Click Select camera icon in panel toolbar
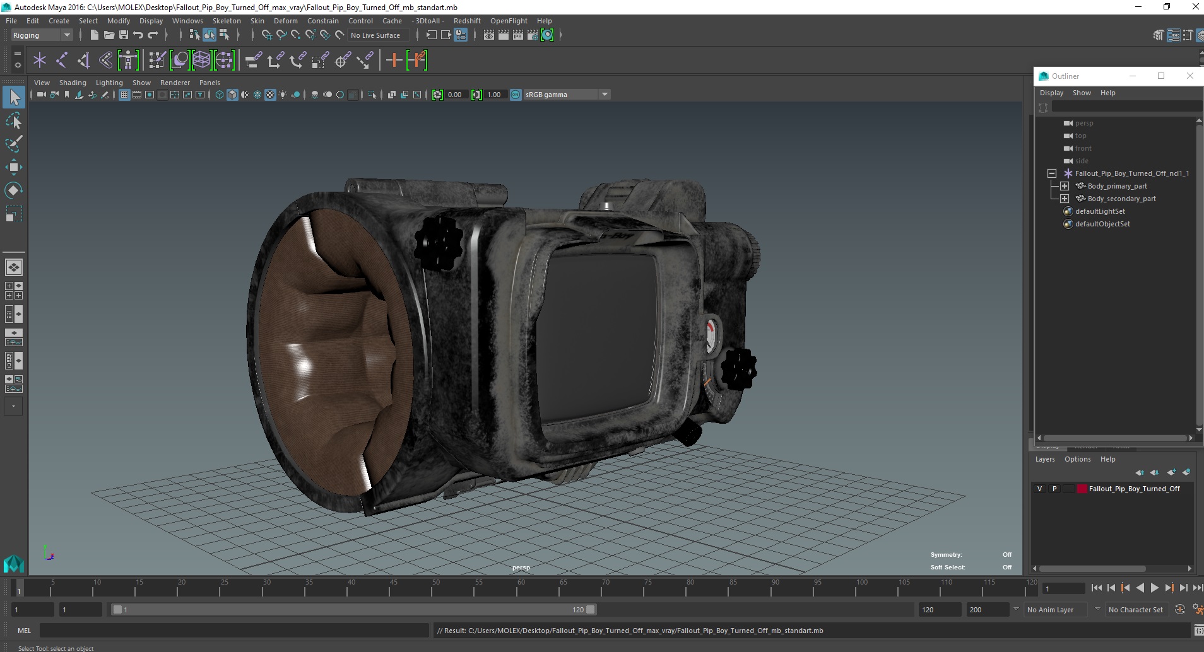The image size is (1204, 652). (x=42, y=95)
